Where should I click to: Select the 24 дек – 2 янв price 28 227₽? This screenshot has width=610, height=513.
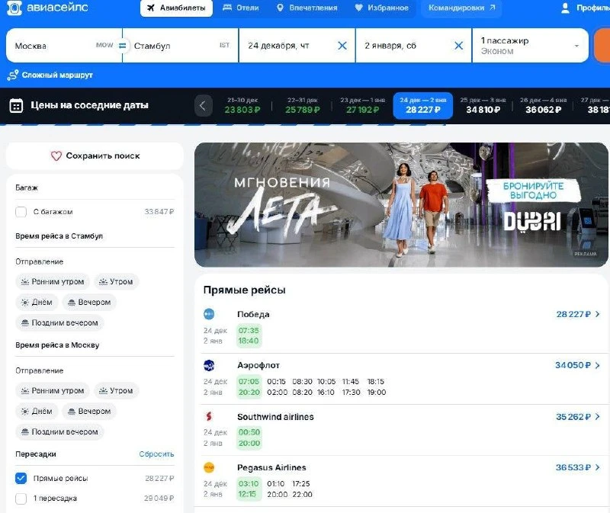click(x=423, y=105)
